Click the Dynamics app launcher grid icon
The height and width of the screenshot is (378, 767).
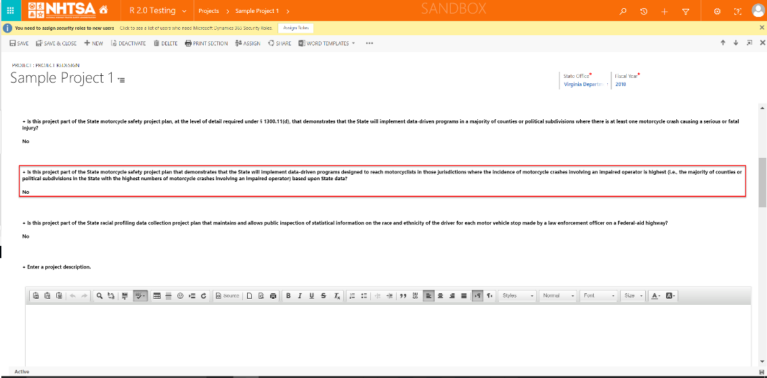11,11
